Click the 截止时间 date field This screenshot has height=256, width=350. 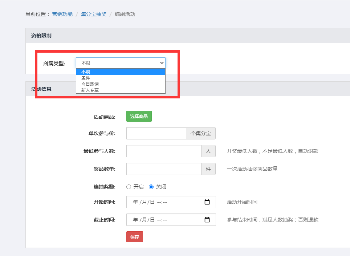[171, 220]
